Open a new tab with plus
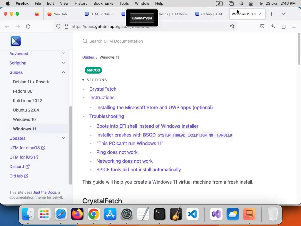 click(x=271, y=14)
